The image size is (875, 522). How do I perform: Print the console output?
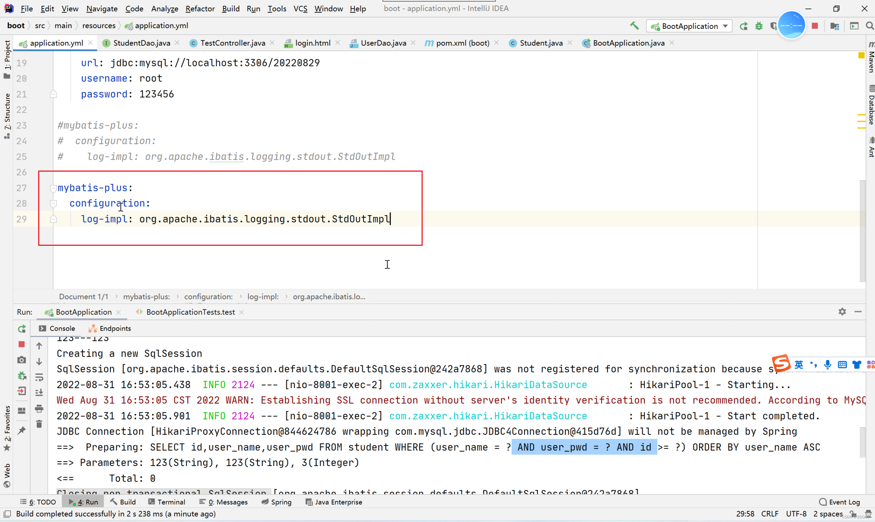coord(39,409)
